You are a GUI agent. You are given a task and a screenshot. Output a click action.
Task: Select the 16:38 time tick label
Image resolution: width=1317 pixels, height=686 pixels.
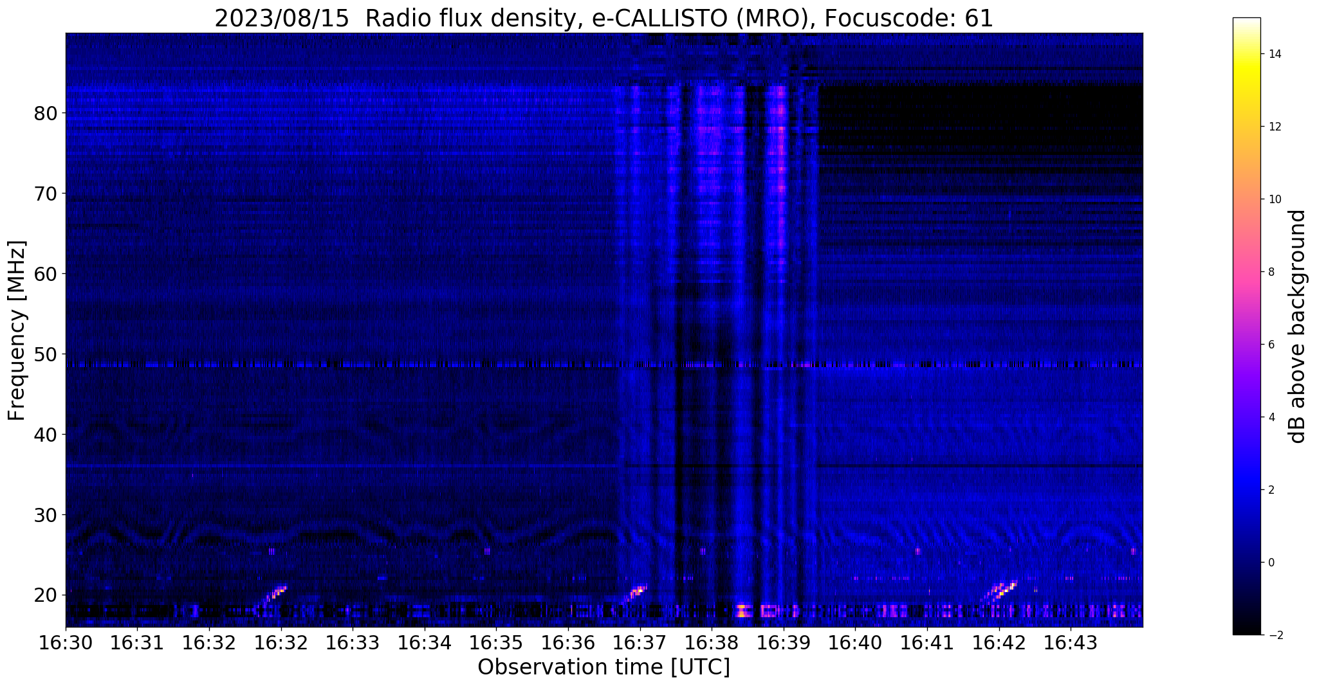tap(712, 643)
